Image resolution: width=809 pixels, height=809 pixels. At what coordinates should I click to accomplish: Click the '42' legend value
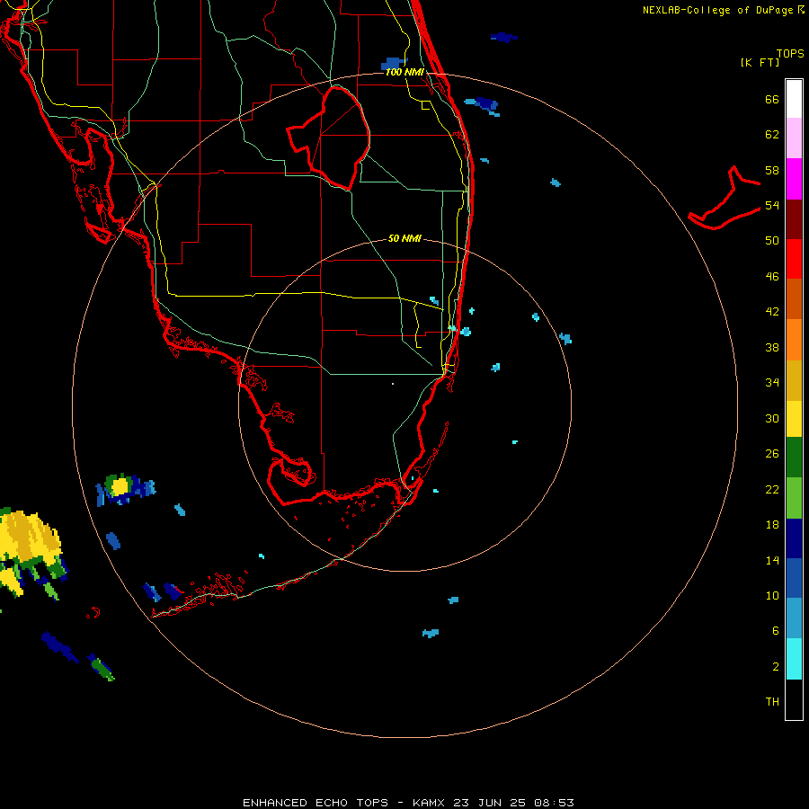click(x=772, y=312)
